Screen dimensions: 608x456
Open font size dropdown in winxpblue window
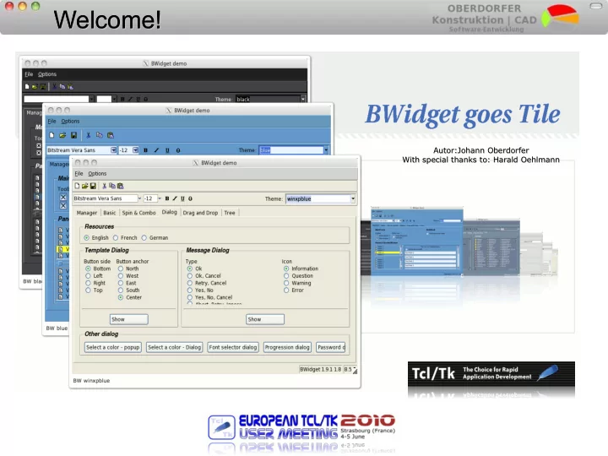click(x=160, y=198)
